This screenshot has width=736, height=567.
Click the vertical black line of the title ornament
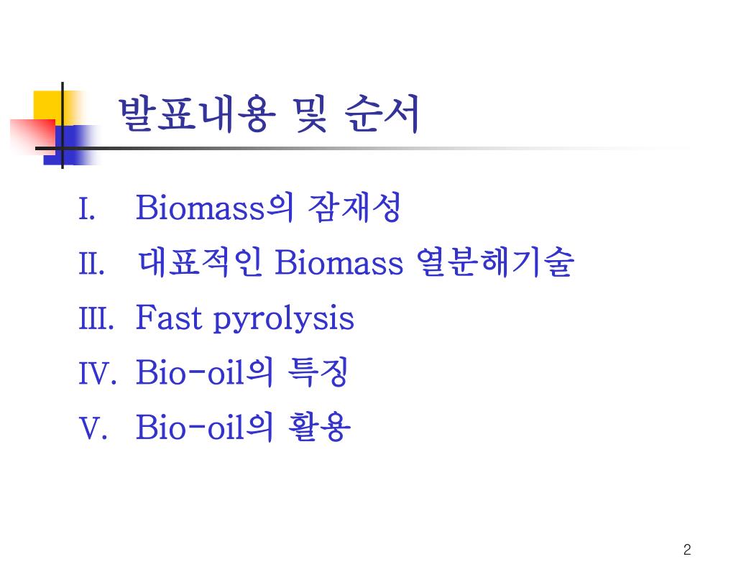(x=63, y=125)
